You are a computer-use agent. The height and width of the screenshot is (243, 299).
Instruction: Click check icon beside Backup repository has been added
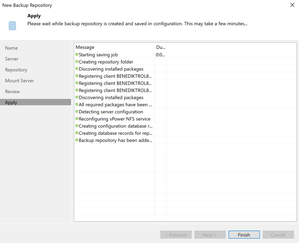pos(77,140)
